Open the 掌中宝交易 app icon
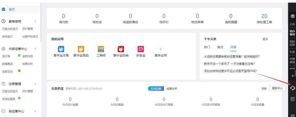Screen dimensions: 296x117 (x=61, y=49)
